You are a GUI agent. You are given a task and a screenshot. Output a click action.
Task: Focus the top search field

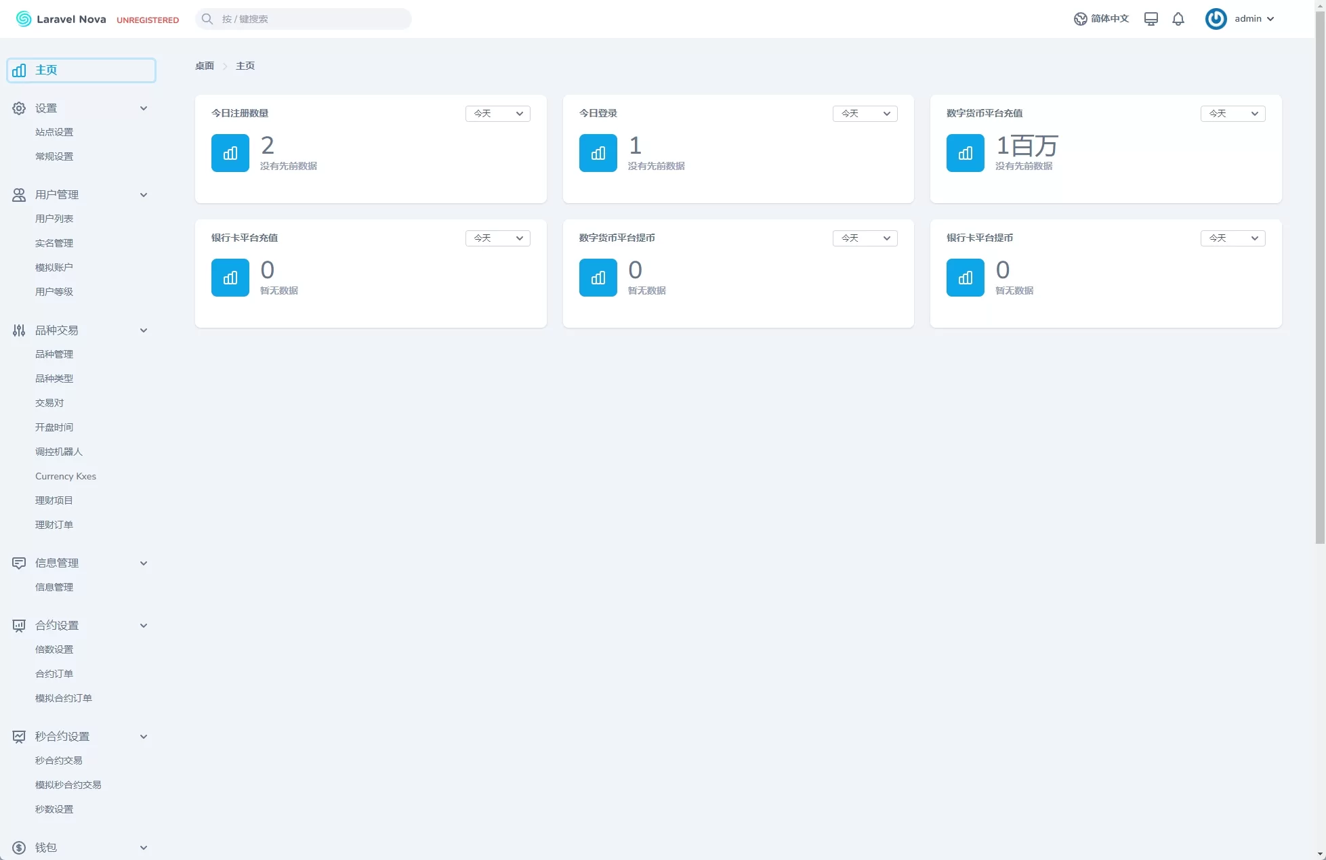(x=312, y=19)
